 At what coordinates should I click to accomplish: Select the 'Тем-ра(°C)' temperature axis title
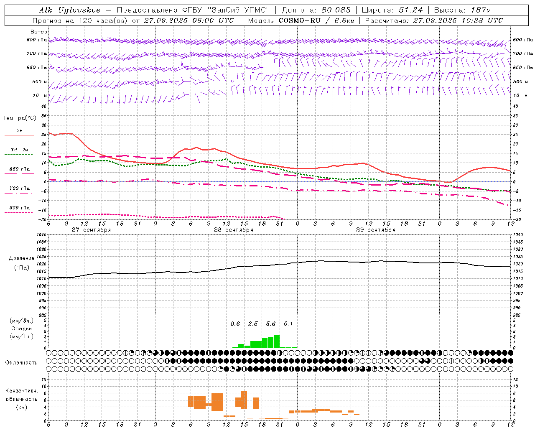20,118
